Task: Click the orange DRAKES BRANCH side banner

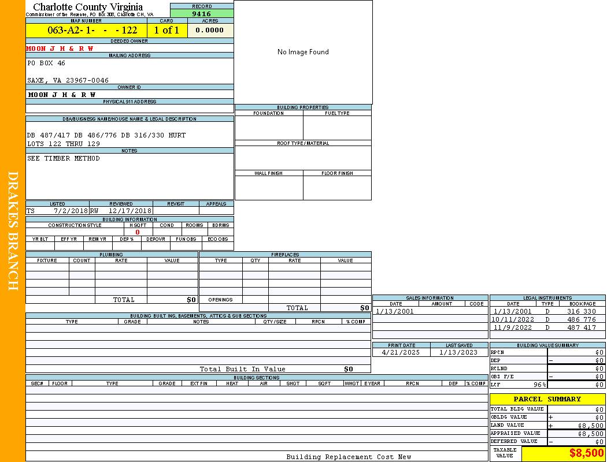Action: coord(13,231)
